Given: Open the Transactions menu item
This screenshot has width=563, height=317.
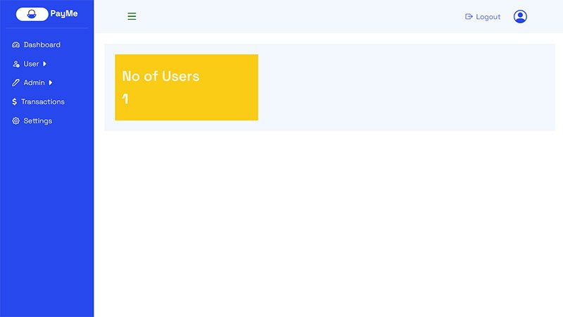Looking at the screenshot, I should click(x=39, y=101).
